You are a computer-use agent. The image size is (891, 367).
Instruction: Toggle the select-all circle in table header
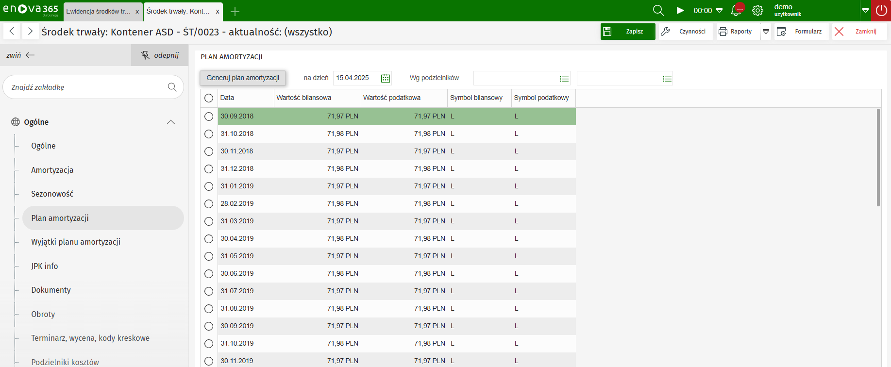(209, 98)
